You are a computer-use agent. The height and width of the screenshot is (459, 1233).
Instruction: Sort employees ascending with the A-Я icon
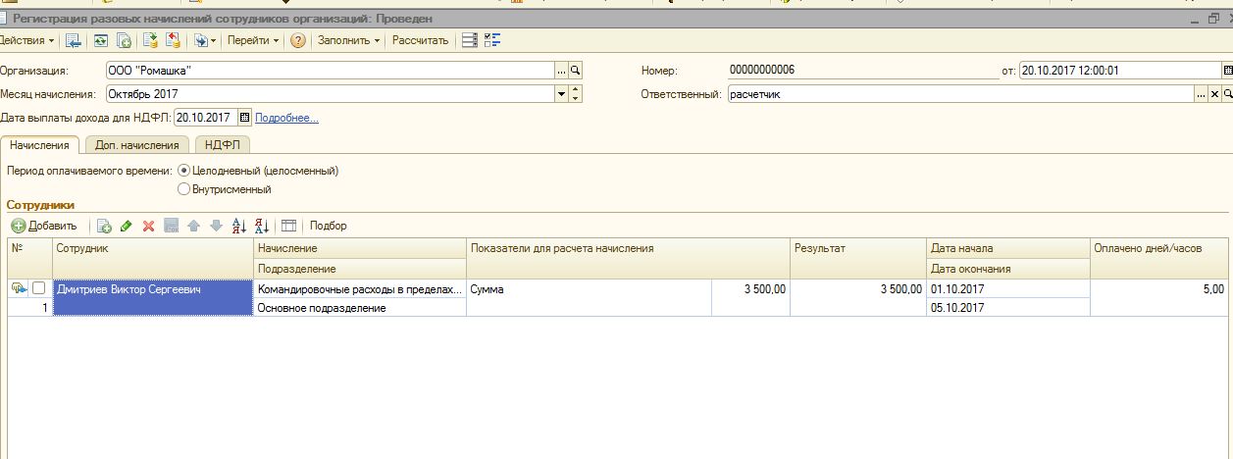point(239,227)
